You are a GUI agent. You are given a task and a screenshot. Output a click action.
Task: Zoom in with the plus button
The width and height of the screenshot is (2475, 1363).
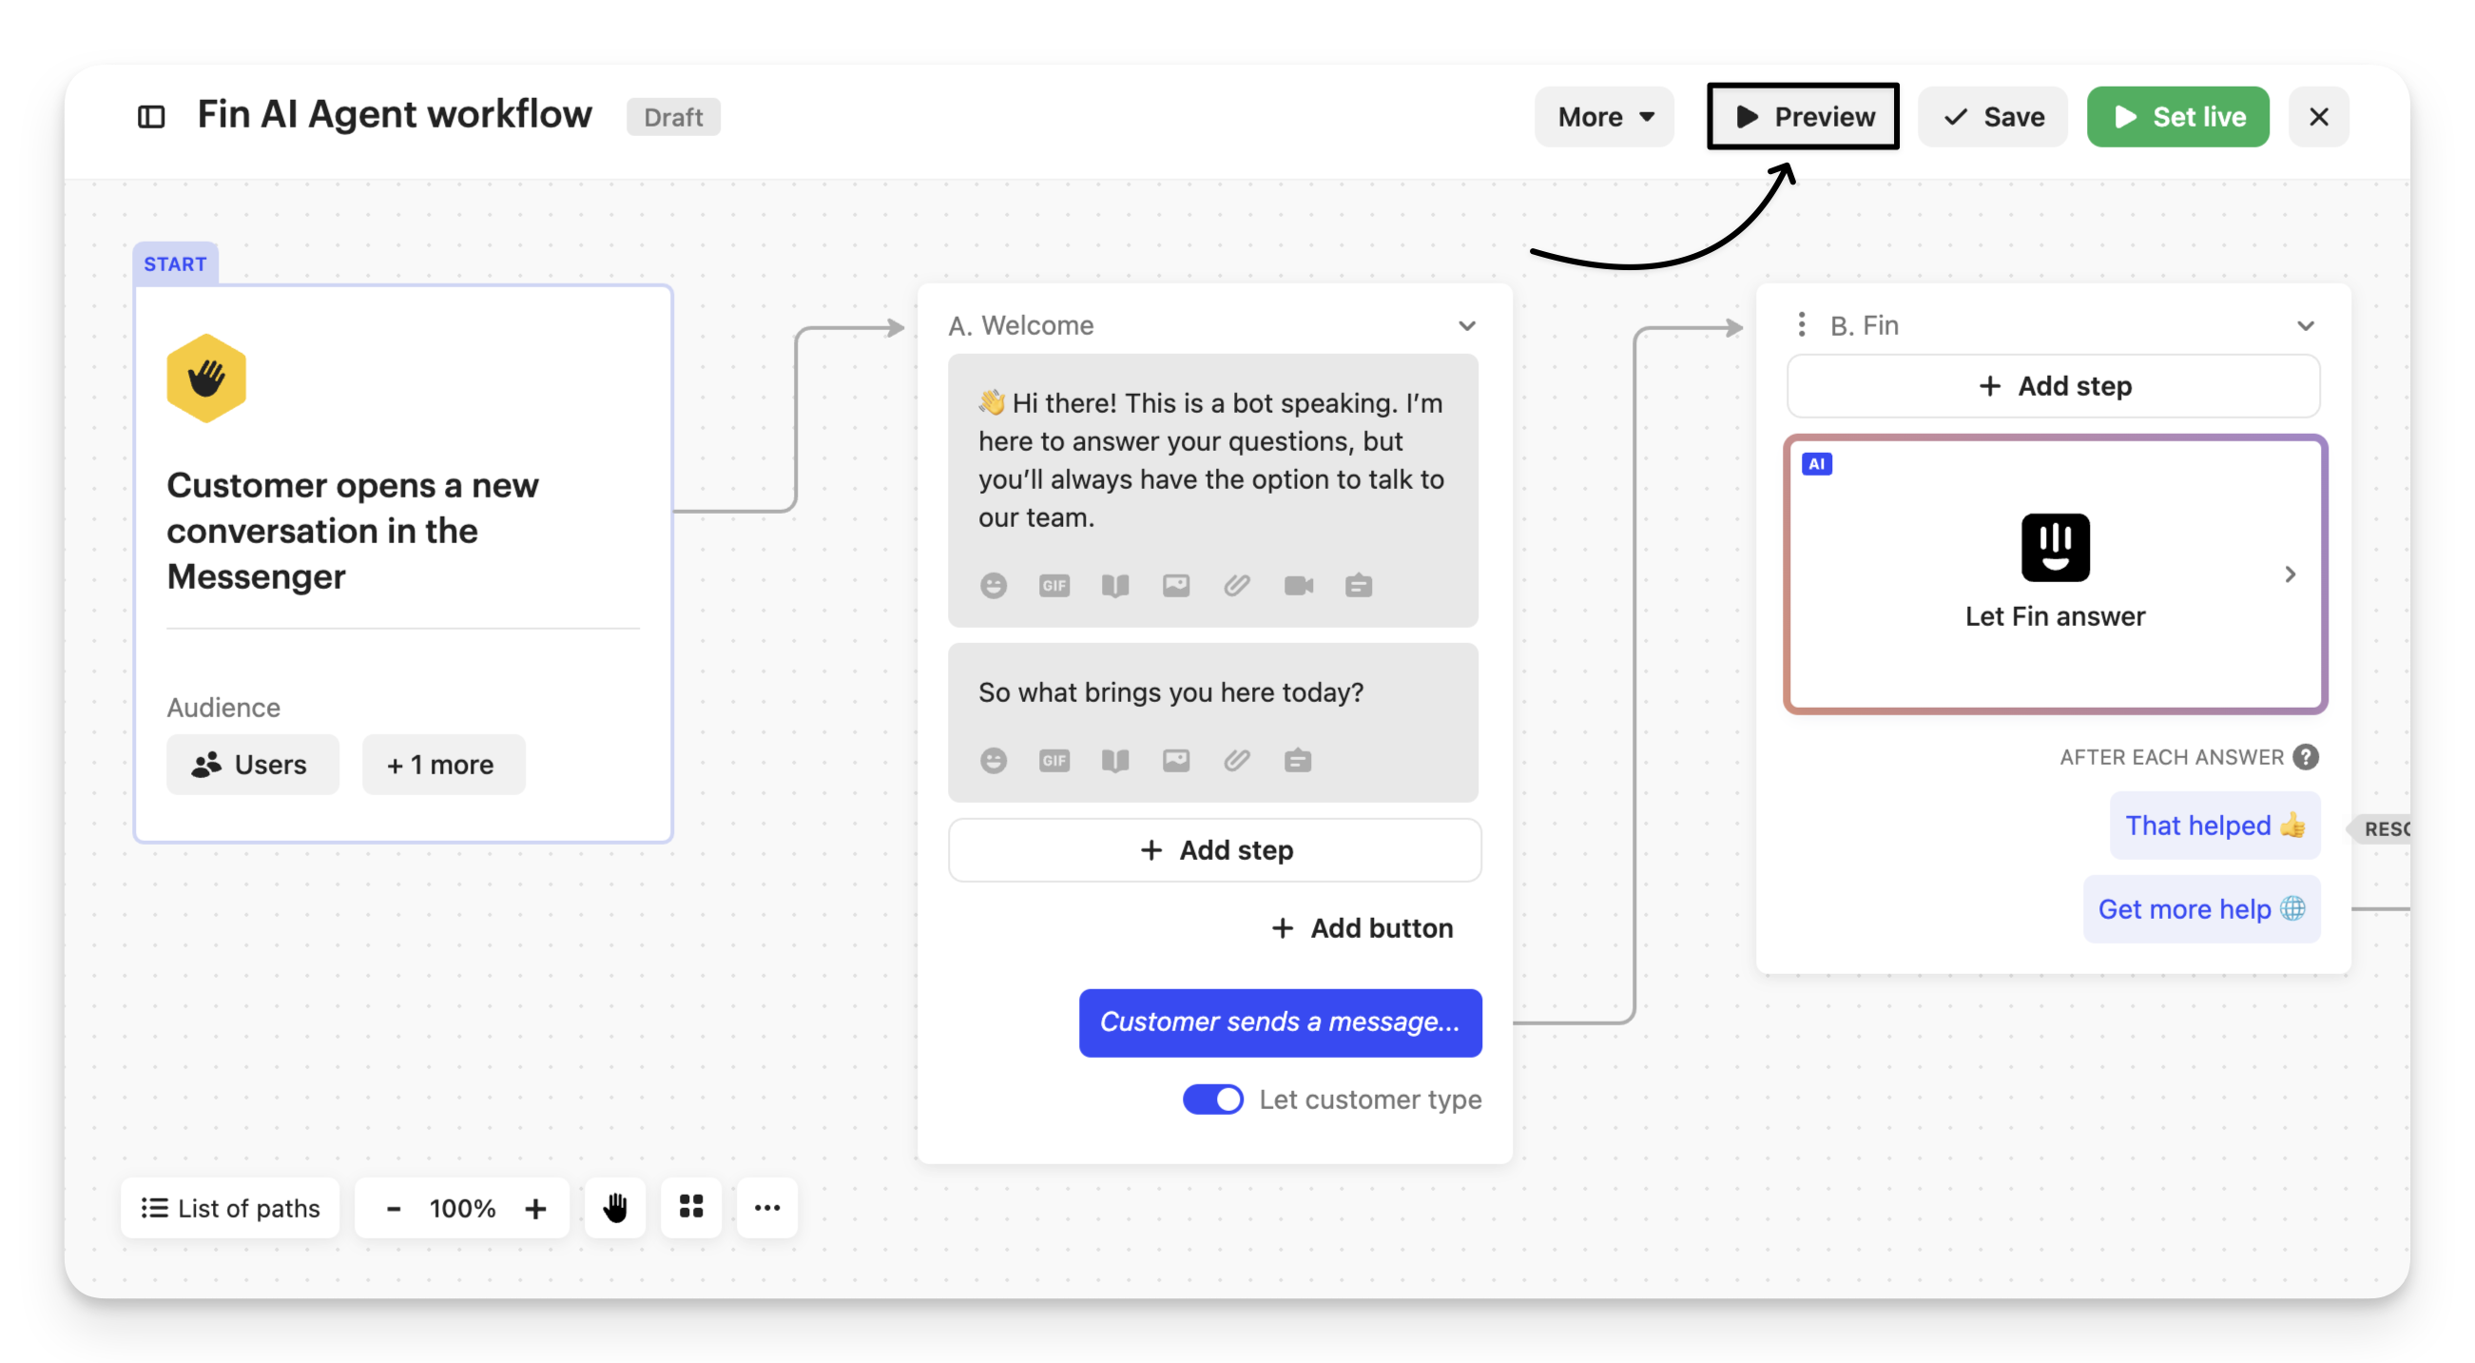[536, 1208]
